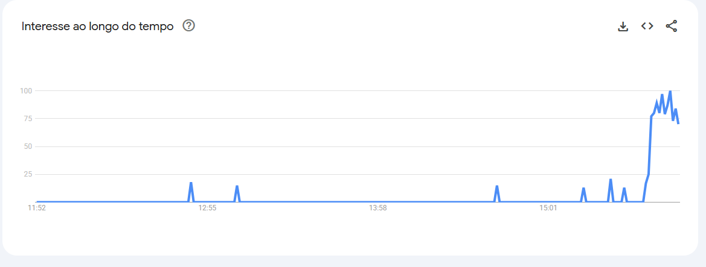Viewport: 706px width, 267px height.
Task: Click the first small spike after 15:01
Action: (x=583, y=188)
